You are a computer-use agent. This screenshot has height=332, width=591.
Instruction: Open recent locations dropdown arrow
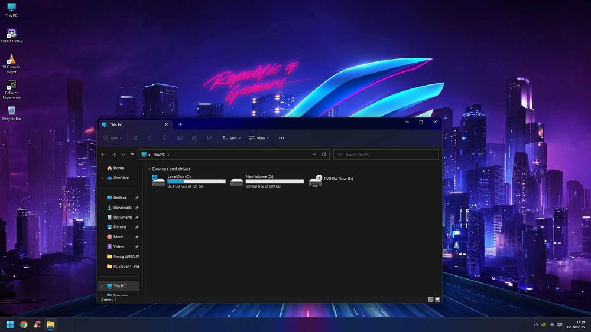(x=123, y=155)
